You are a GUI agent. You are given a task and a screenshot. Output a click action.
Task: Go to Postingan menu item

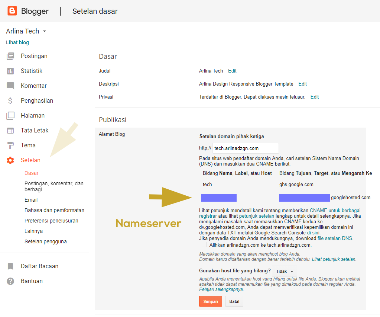[34, 56]
